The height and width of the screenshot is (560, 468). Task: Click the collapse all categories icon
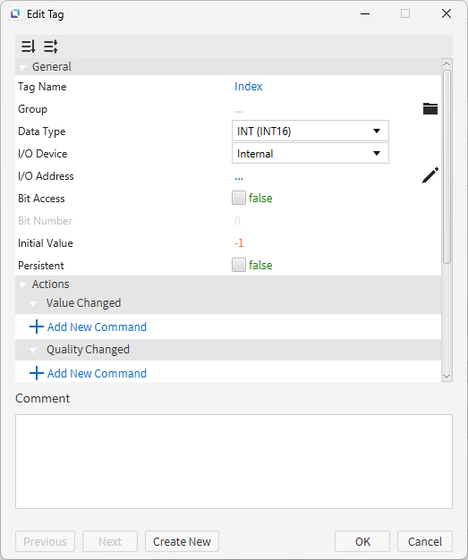click(29, 47)
